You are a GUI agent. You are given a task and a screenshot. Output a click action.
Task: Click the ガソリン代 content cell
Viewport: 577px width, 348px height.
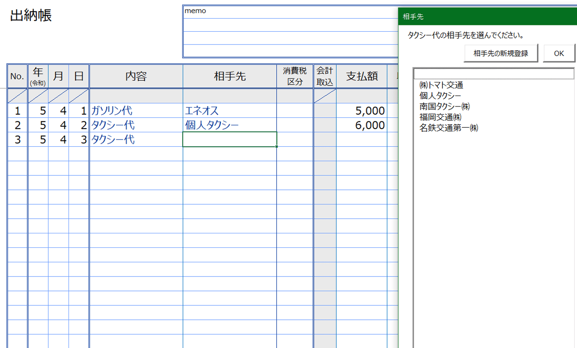[x=136, y=111]
